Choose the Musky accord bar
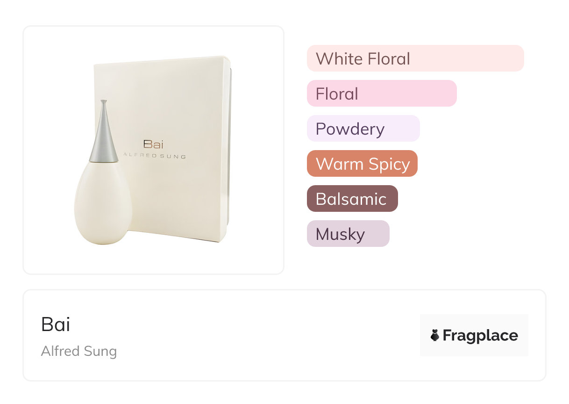569x404 pixels. 348,234
